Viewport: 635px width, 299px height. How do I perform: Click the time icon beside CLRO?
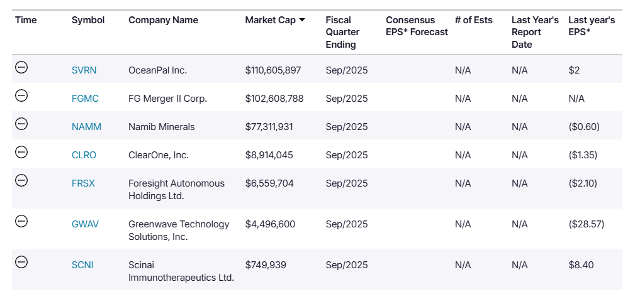point(21,152)
